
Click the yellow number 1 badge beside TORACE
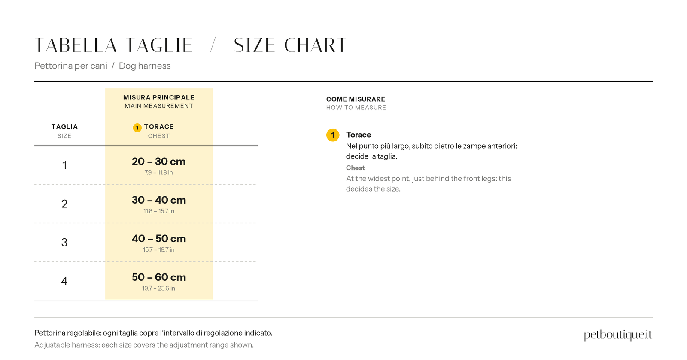[137, 128]
